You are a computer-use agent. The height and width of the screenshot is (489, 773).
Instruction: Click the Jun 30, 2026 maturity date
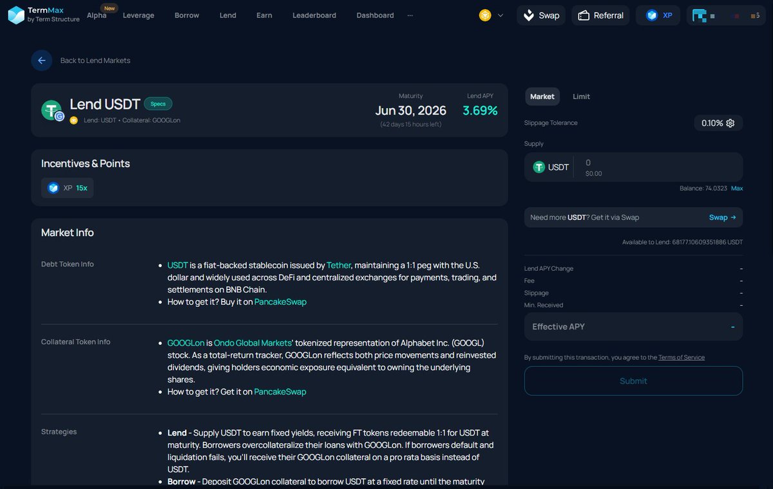point(410,111)
